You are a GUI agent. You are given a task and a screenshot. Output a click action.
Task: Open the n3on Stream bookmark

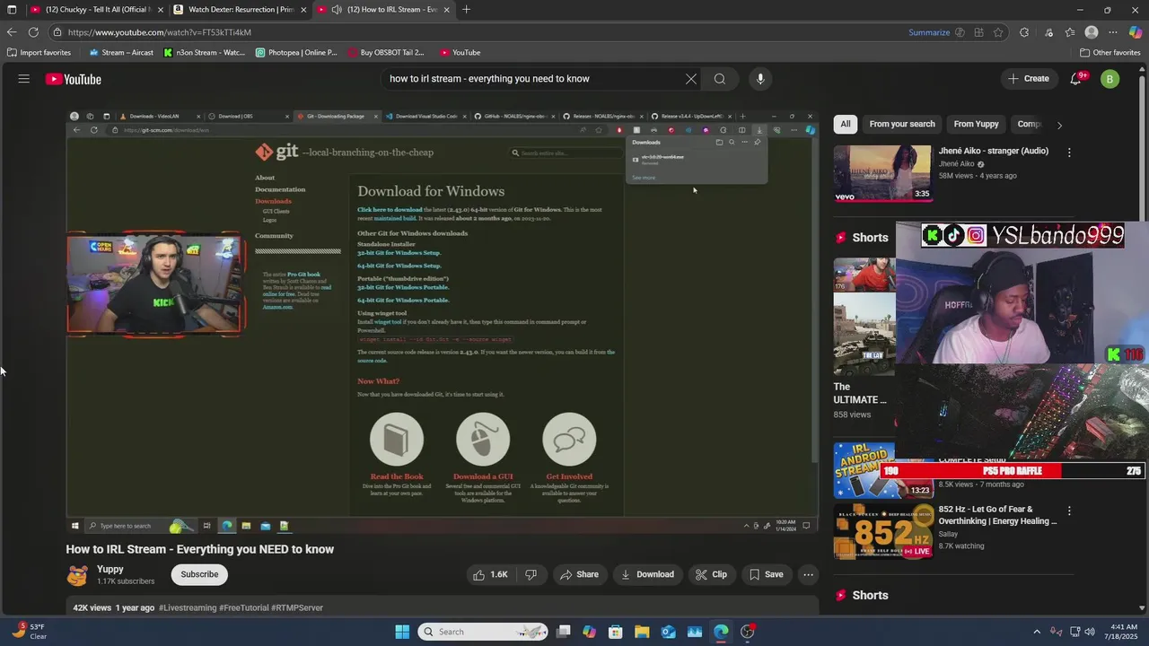pyautogui.click(x=205, y=53)
